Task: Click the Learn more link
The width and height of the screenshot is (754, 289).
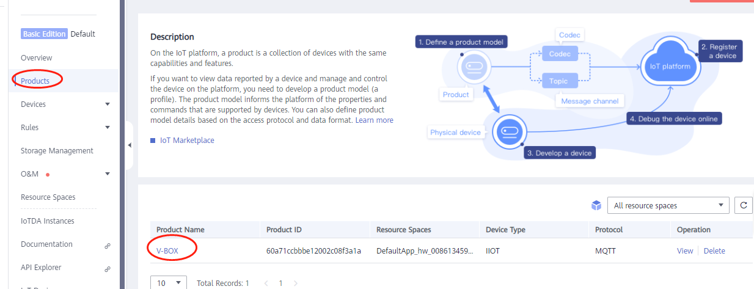Action: point(374,120)
